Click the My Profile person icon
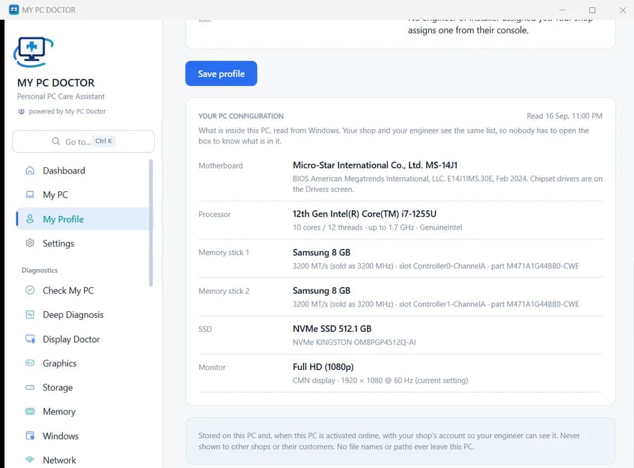634x468 pixels. pos(30,219)
